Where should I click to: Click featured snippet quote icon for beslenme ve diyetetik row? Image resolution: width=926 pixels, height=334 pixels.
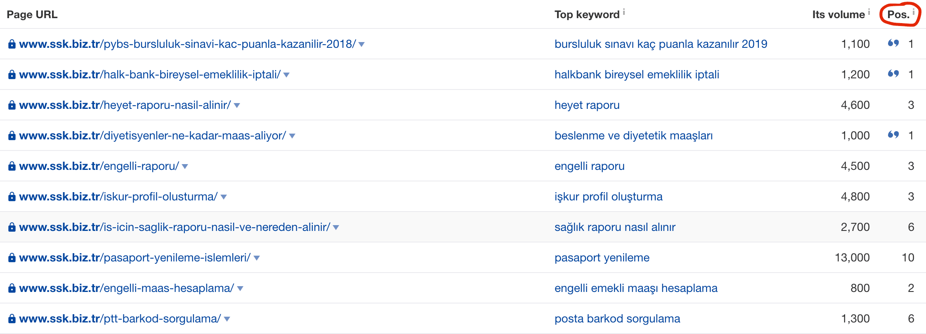coord(893,135)
